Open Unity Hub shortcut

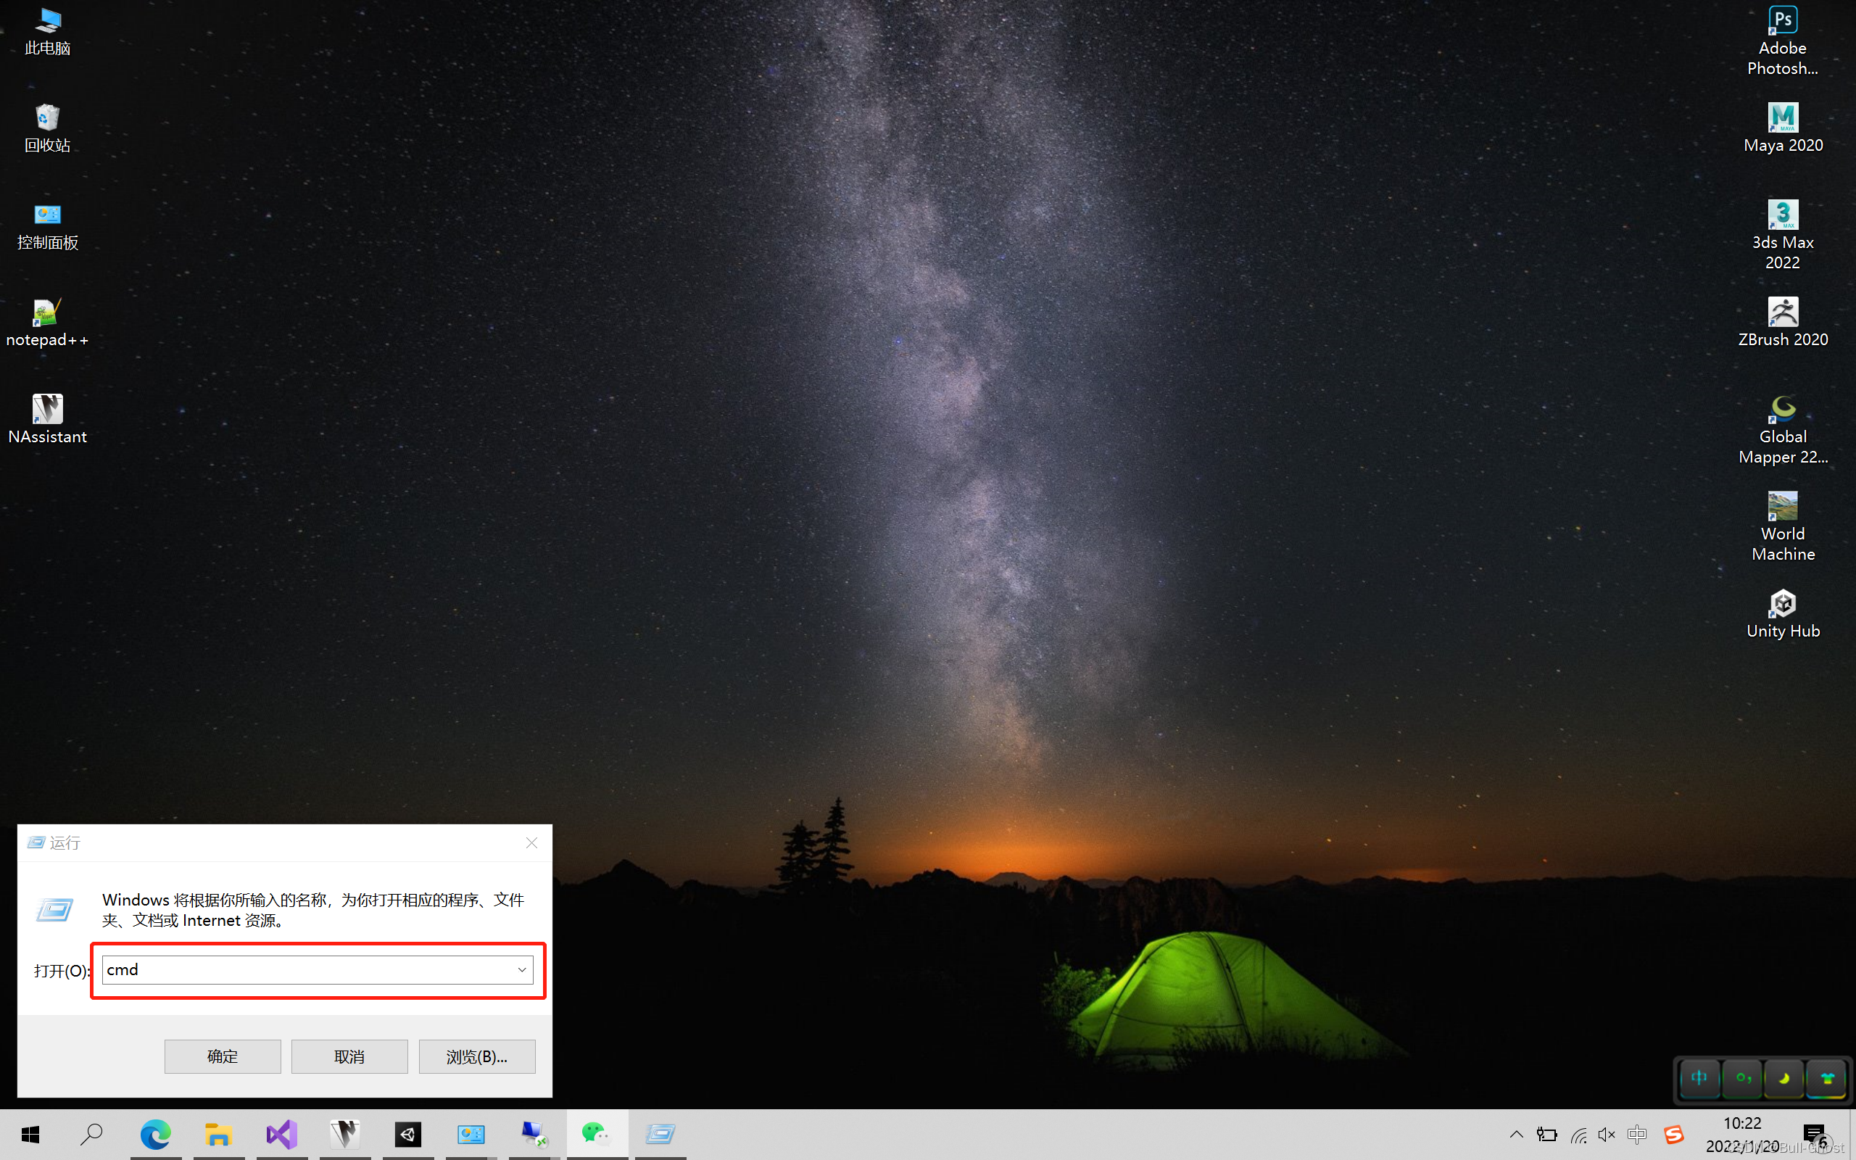(x=1781, y=614)
